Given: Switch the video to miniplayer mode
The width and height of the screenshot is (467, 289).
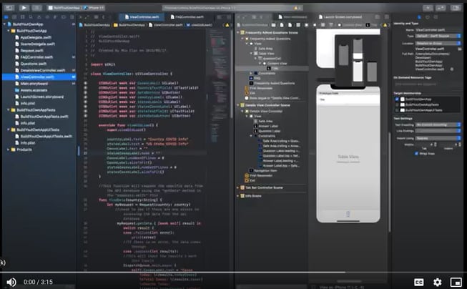Looking at the screenshot, I should (x=456, y=282).
